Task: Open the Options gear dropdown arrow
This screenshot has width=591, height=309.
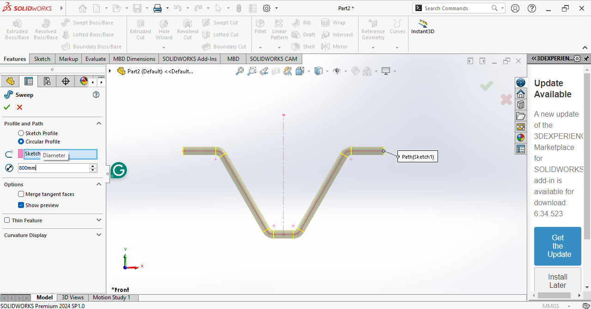Action: pos(276,8)
